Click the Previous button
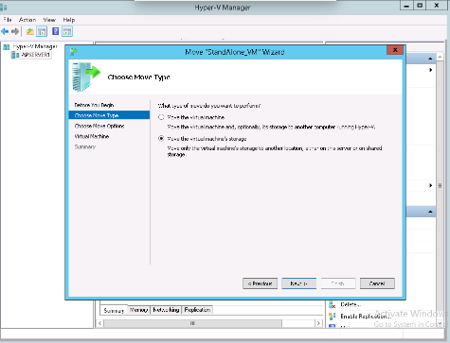Screen dimensions: 450x343 click(260, 283)
